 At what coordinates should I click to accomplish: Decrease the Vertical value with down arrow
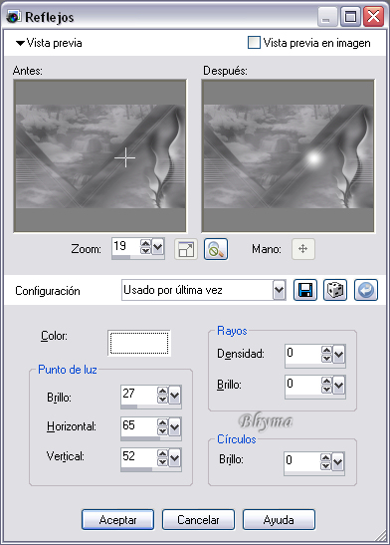click(162, 462)
